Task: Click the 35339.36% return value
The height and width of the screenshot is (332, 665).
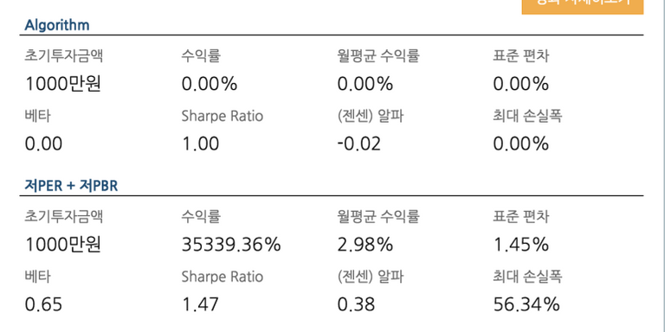Action: click(231, 245)
